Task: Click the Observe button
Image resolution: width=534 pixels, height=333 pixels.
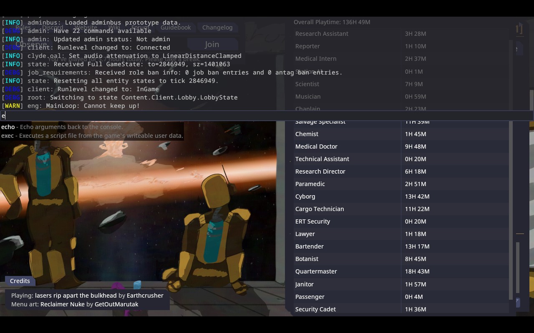Action: 31,45
